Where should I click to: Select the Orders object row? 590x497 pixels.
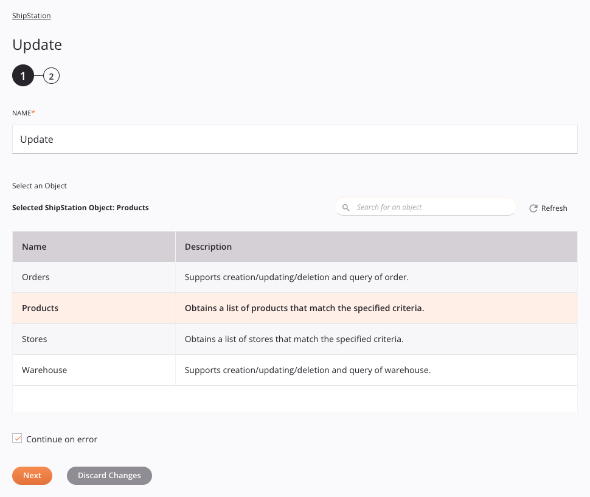(x=294, y=277)
